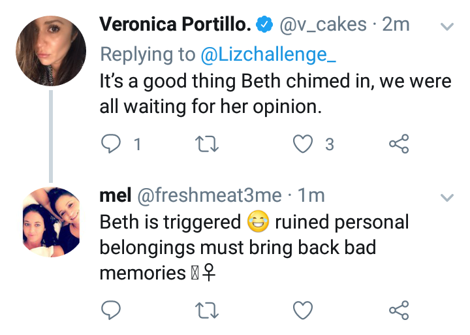470x335 pixels.
Task: Like mel's tweet about Beth
Action: click(303, 310)
